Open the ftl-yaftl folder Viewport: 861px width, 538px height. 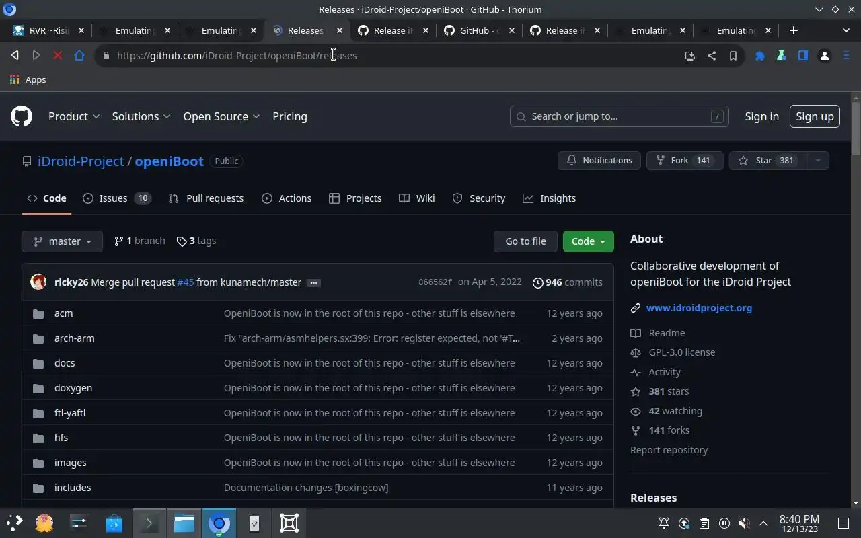coord(70,413)
